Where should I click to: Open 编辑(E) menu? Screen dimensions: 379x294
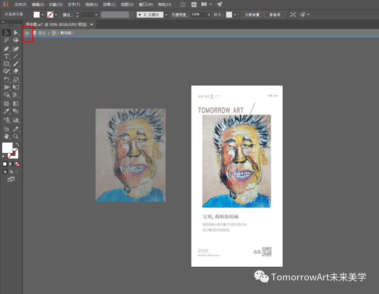tap(38, 4)
